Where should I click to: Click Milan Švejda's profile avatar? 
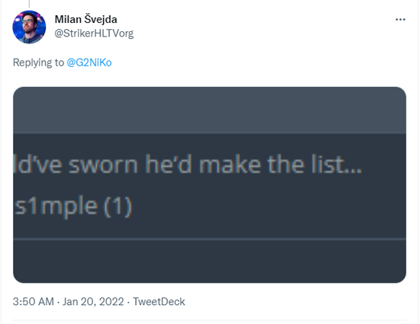29,27
